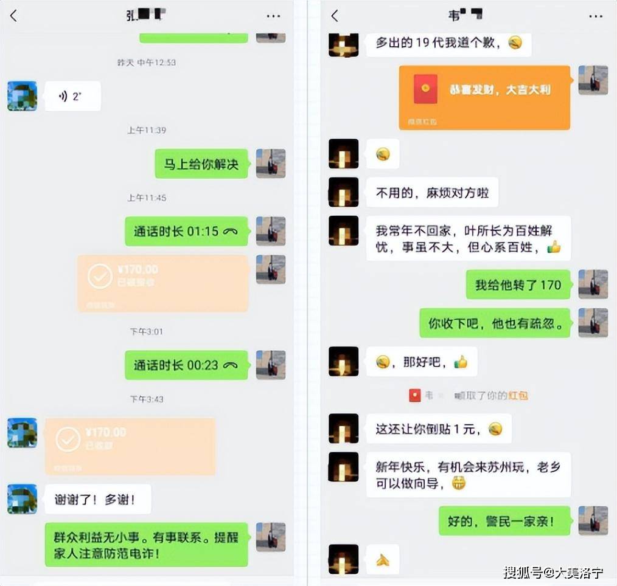This screenshot has width=617, height=586.
Task: Tap the received ¥170.00 transfer bubble
Action: pos(130,446)
